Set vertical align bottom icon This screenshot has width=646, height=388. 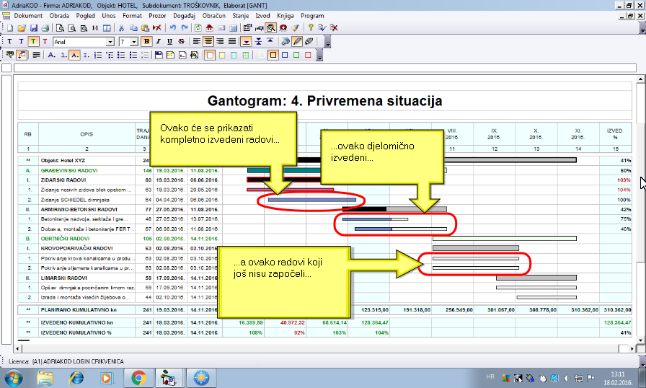(x=246, y=42)
